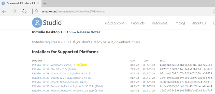
Task: Click the Size column header
Action: click(133, 61)
